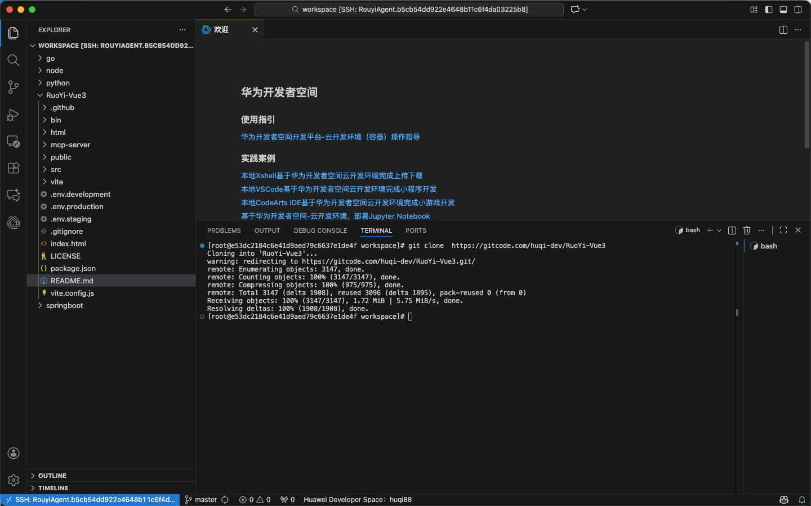The height and width of the screenshot is (506, 811).
Task: Expand the TIMELINE section
Action: pyautogui.click(x=111, y=488)
